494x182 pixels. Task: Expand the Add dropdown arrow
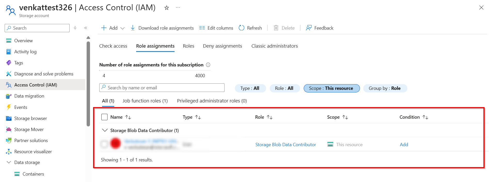(x=122, y=28)
